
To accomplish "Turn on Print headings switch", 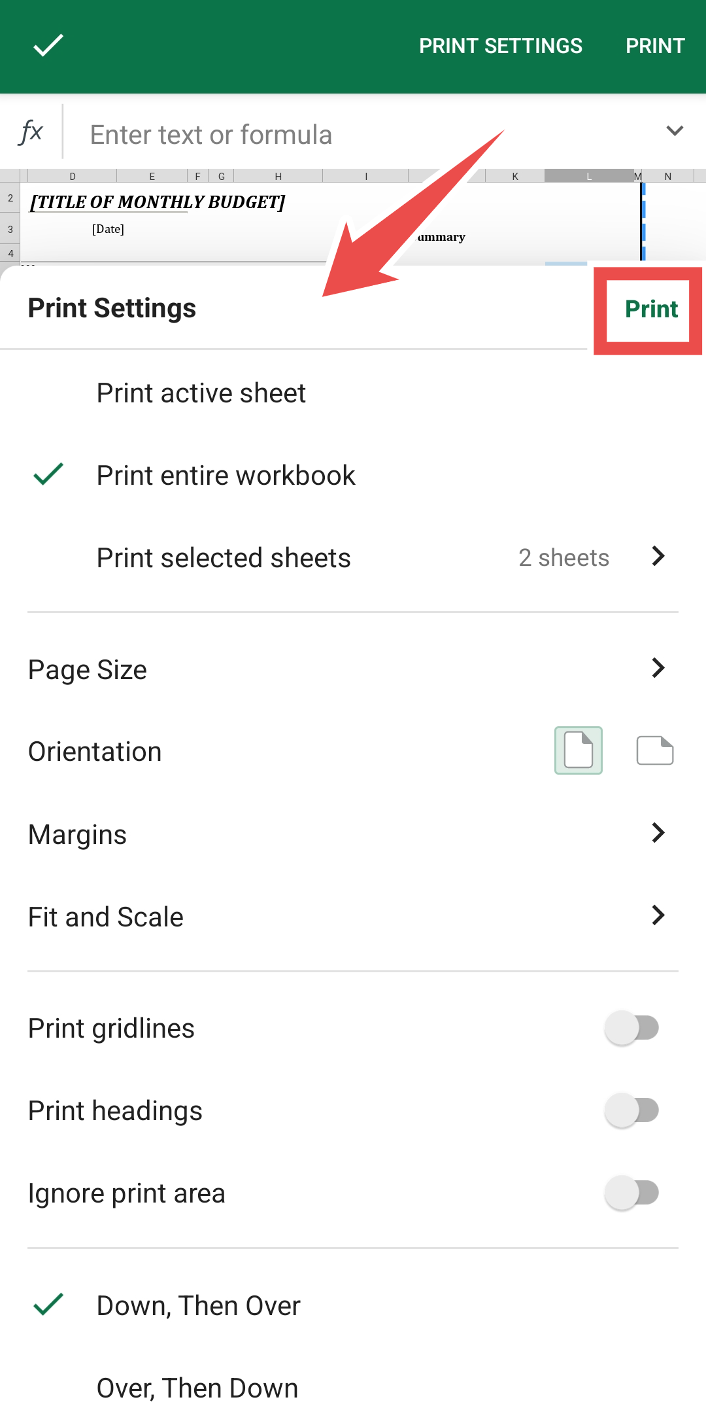I will click(x=631, y=1110).
